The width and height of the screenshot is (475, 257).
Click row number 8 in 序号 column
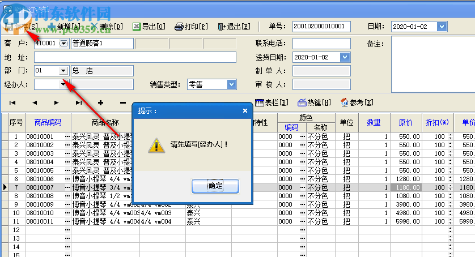(16, 196)
